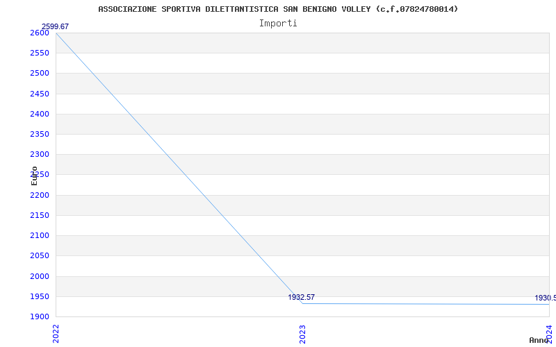Image resolution: width=556 pixels, height=347 pixels.
Task: Click y-axis value 2400
Action: 40,114
